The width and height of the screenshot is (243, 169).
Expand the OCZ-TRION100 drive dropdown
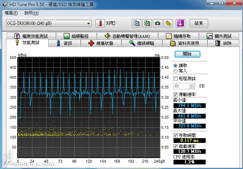pyautogui.click(x=88, y=24)
